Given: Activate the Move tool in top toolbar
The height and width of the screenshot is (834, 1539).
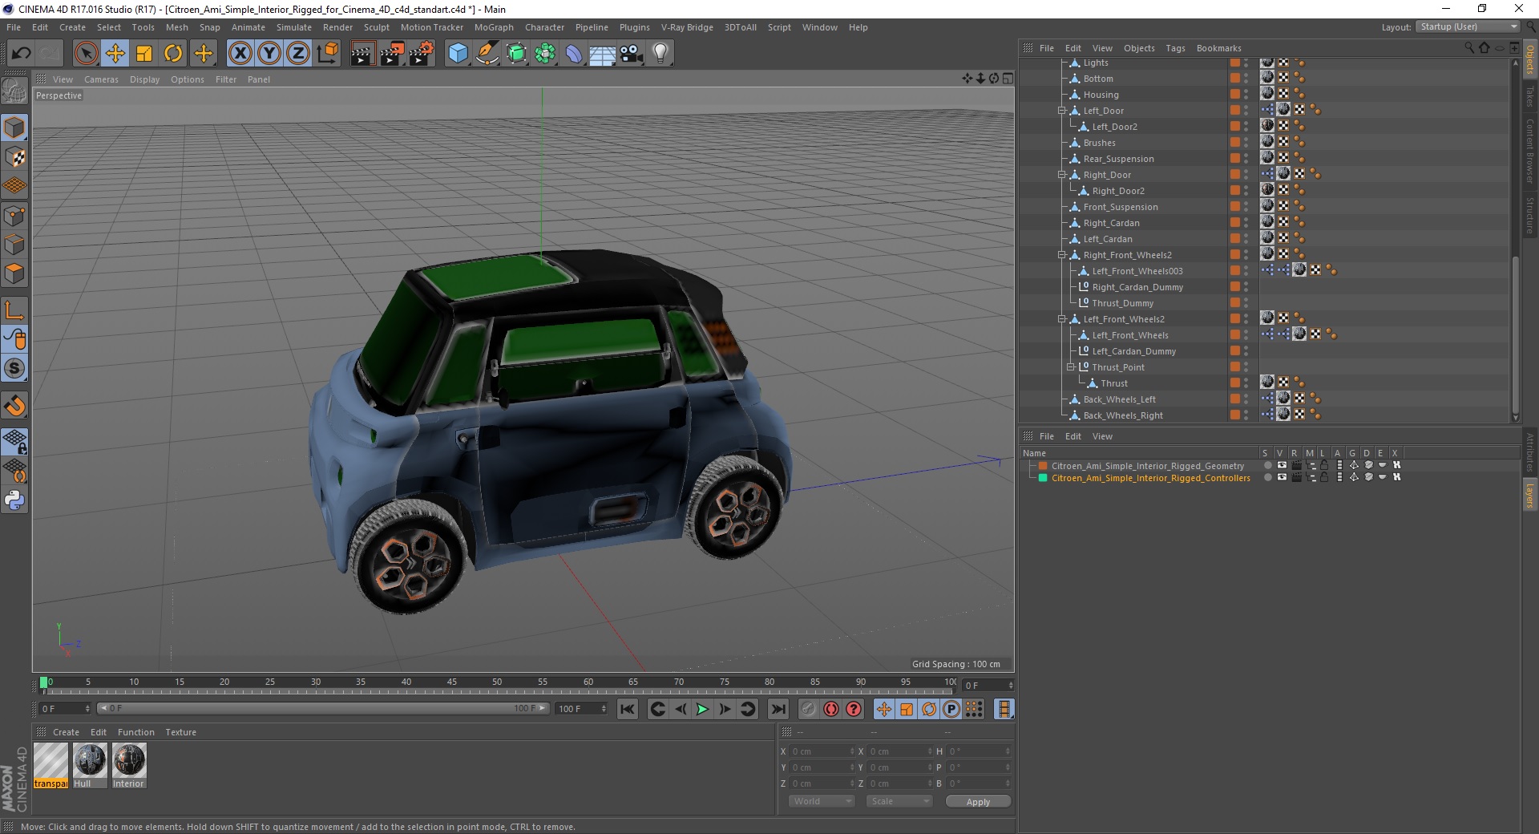Looking at the screenshot, I should coord(115,54).
